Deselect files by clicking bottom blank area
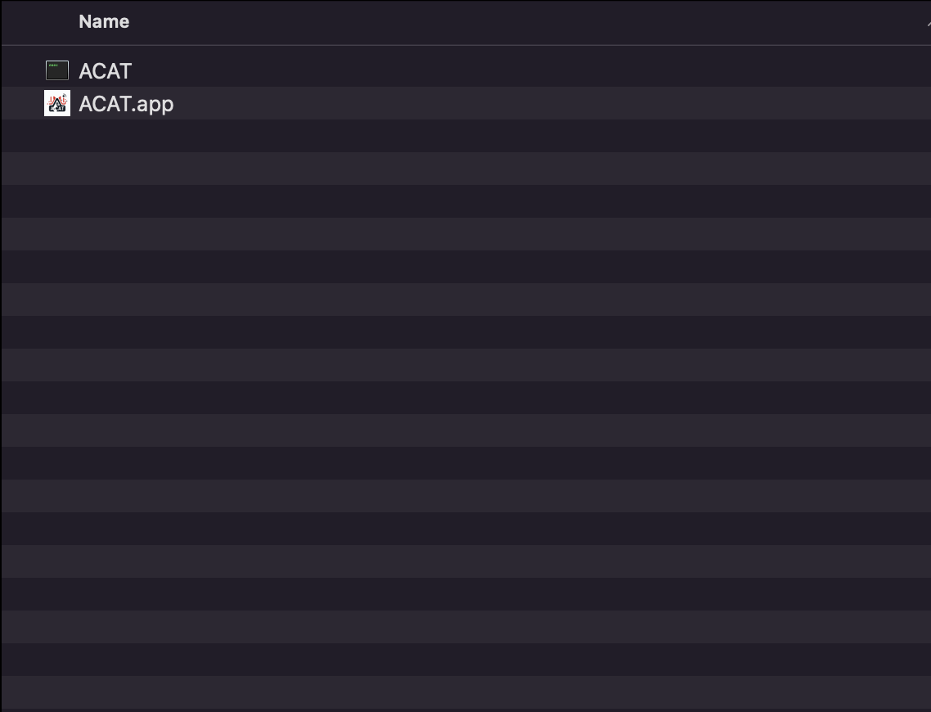The height and width of the screenshot is (712, 931). click(466, 692)
